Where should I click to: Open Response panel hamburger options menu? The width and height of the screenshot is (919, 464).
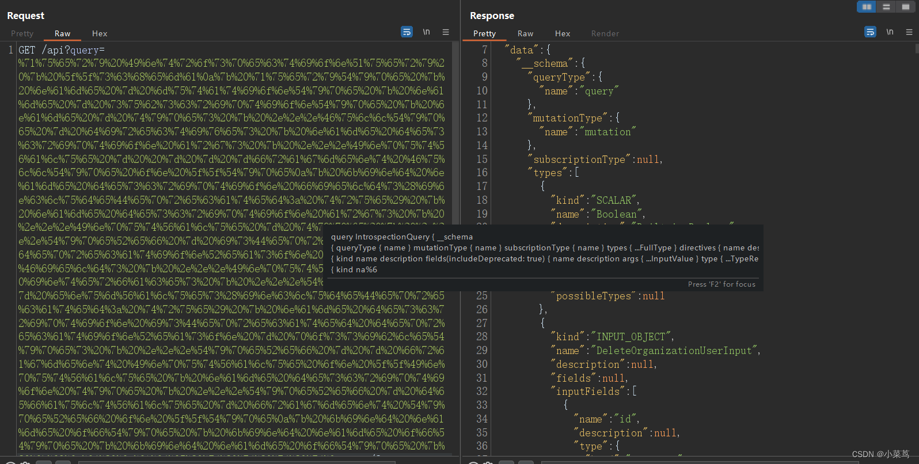909,32
